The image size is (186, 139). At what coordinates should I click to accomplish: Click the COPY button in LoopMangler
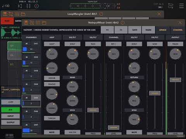coord(11,102)
